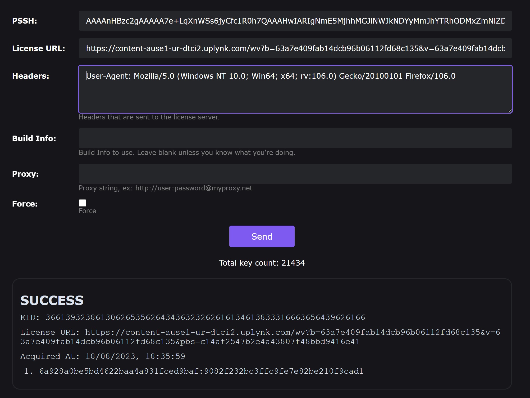
Task: Click the small Force text below checkbox
Action: coord(87,211)
